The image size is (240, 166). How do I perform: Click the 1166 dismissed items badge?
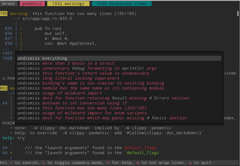[122, 4]
